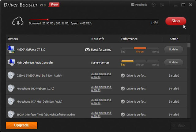Click the 14% progress percentage
196x132 pixels.
coord(155,23)
